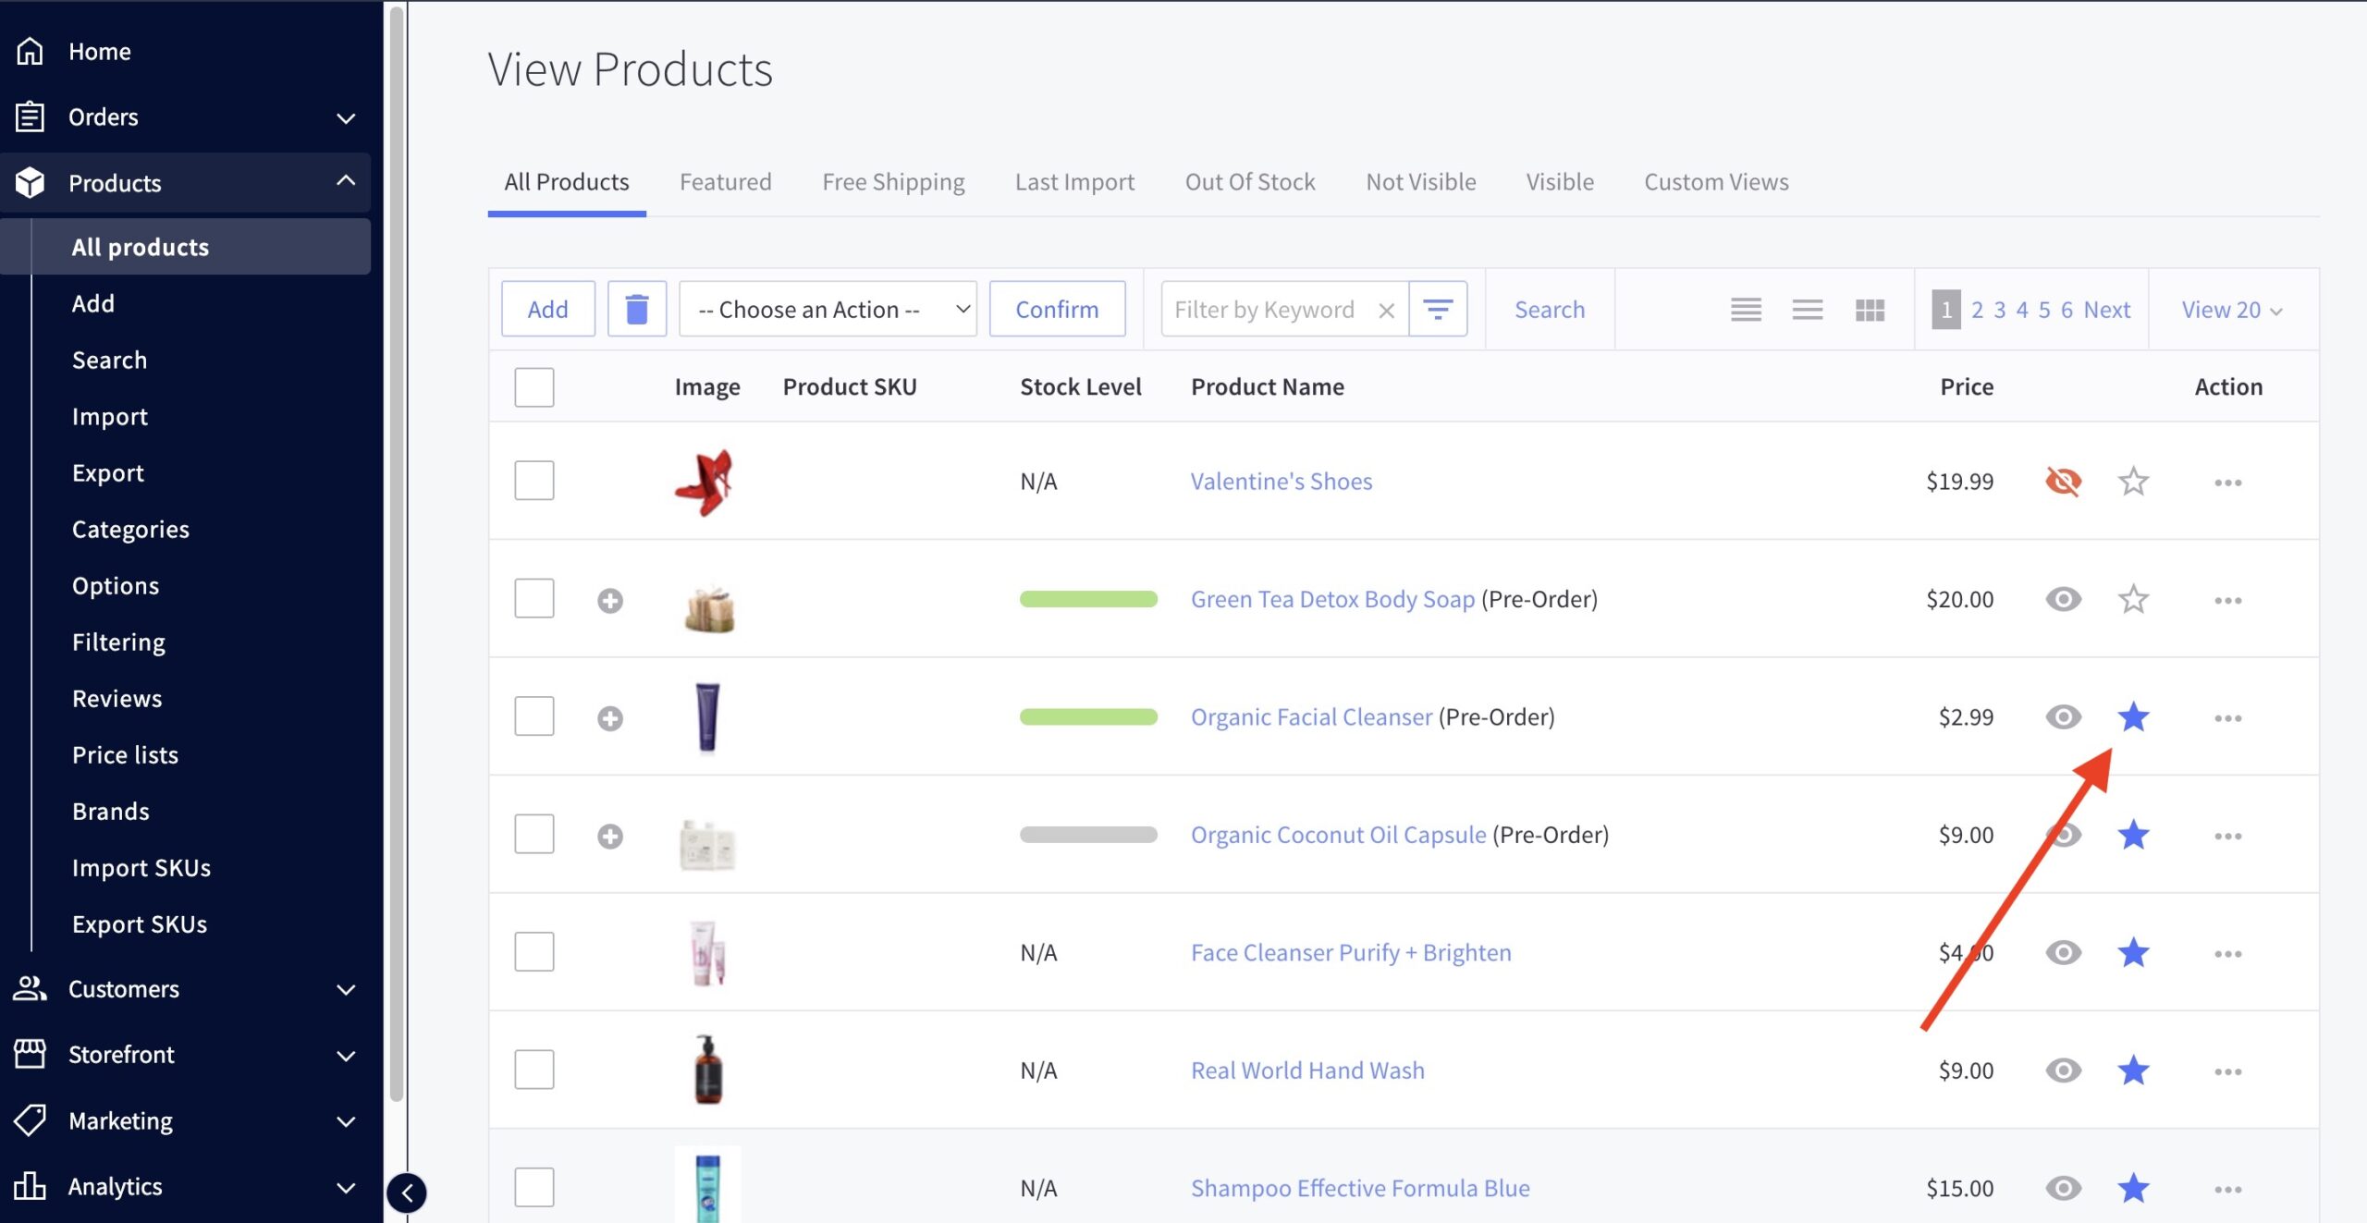Click into the Filter by Keyword field
This screenshot has height=1223, width=2367.
(1264, 310)
